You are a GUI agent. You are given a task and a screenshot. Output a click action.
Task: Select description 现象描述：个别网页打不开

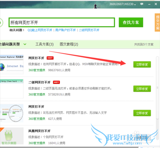(x=46, y=137)
